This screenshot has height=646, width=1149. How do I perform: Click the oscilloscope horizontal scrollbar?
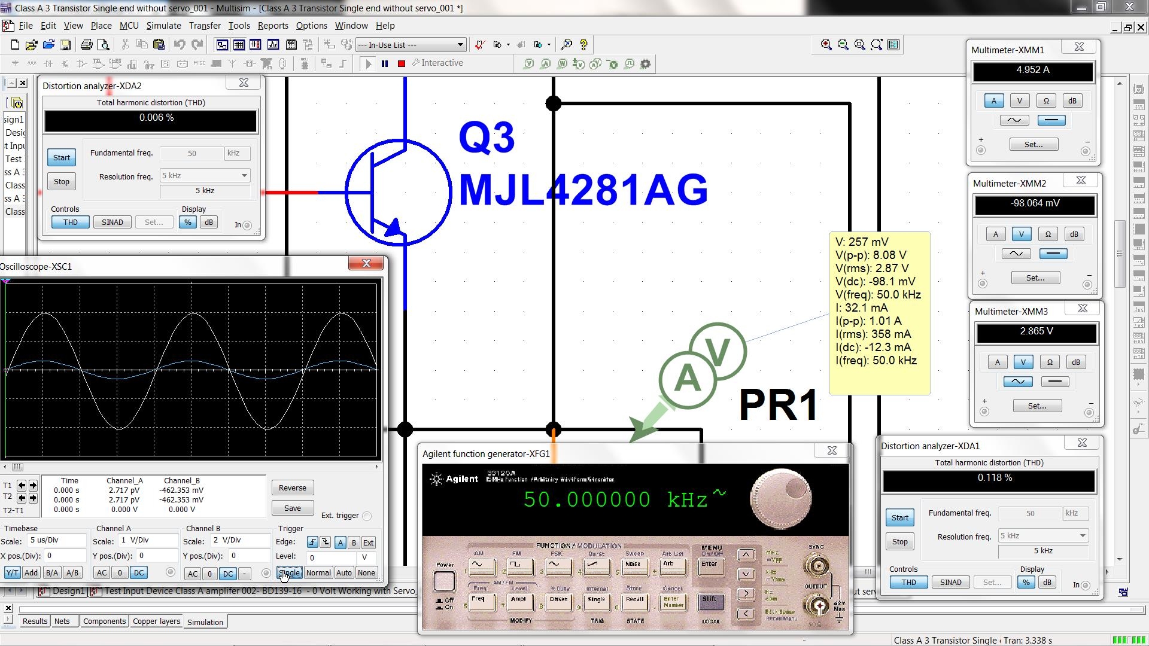[191, 467]
